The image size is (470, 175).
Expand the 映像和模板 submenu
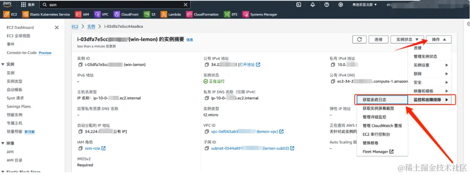tap(430, 91)
